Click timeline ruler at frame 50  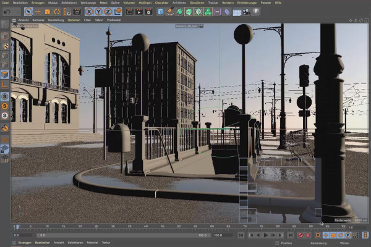point(179,227)
